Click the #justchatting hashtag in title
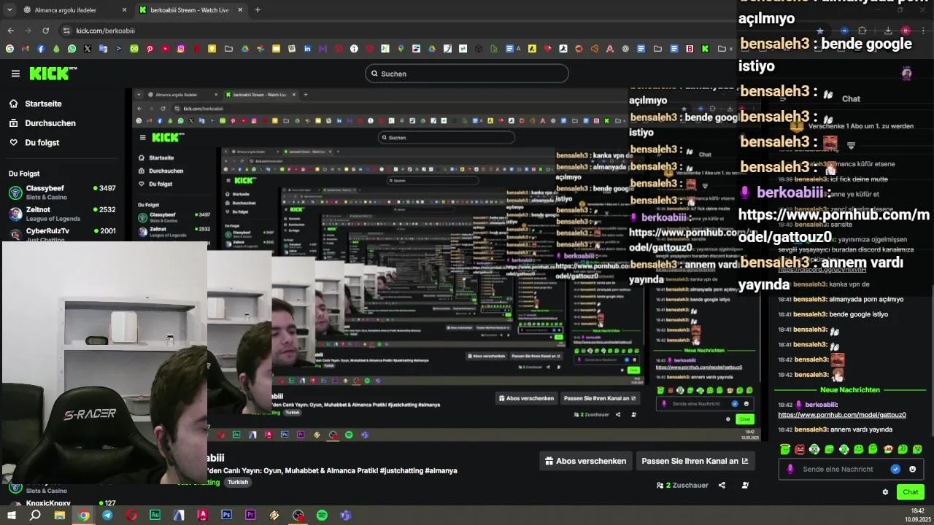Viewport: 934px width, 525px height. coord(401,471)
